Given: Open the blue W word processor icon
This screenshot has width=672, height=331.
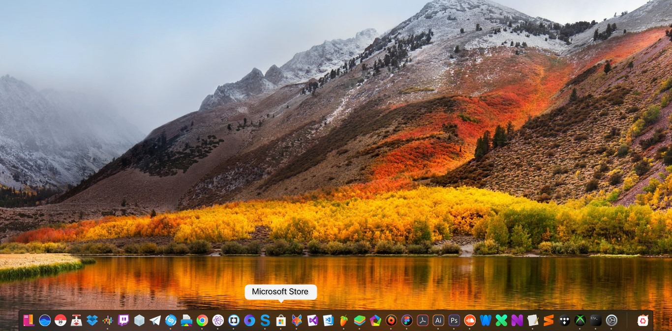Looking at the screenshot, I should 486,320.
